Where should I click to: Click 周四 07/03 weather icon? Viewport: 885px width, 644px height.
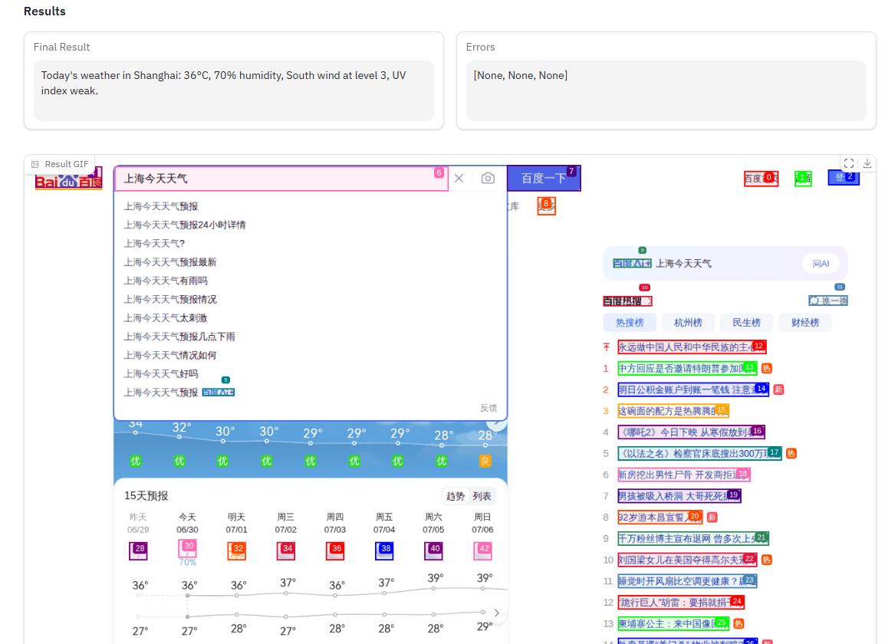[x=334, y=551]
